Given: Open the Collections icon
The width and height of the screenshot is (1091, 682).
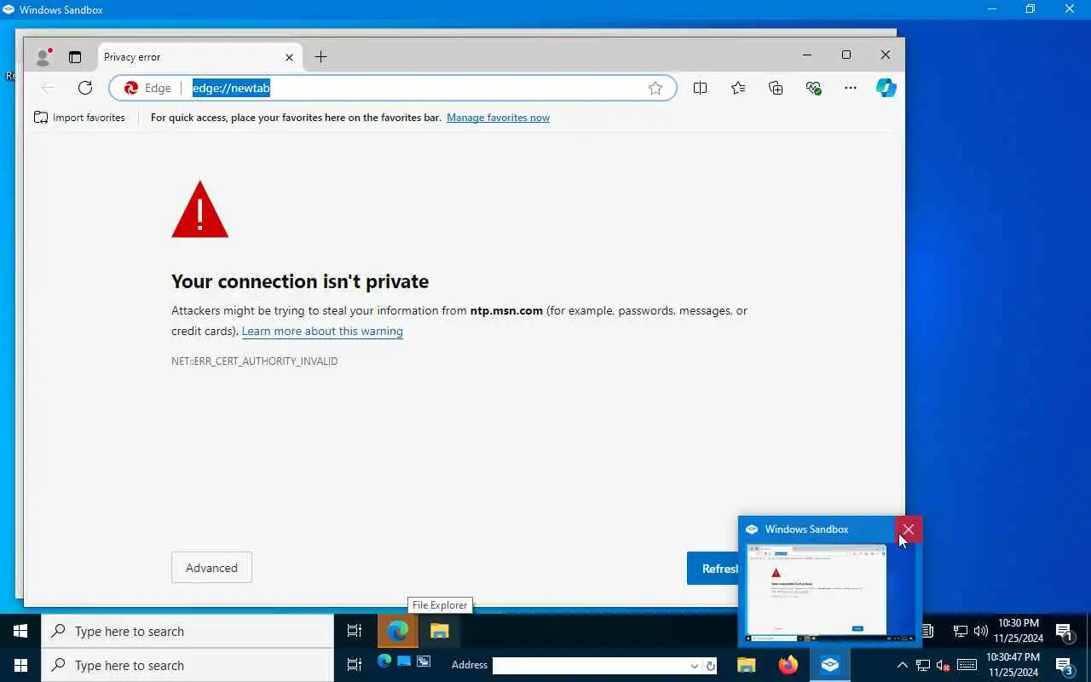Looking at the screenshot, I should 776,88.
